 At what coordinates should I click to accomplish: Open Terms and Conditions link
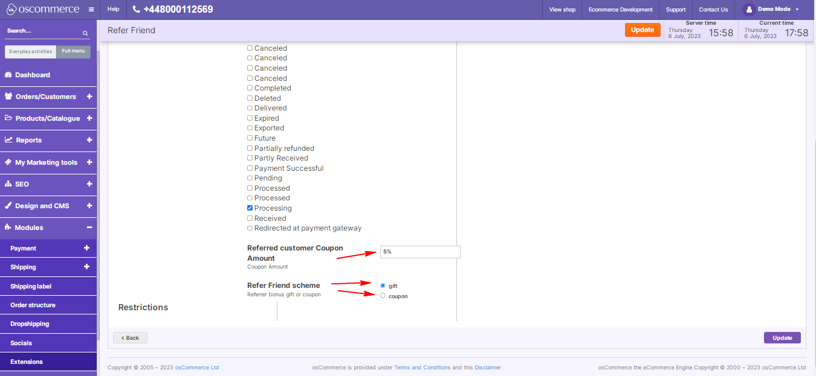pos(422,367)
